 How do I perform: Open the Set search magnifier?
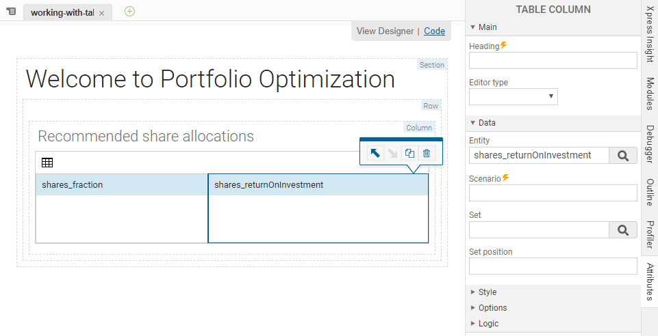pos(622,230)
